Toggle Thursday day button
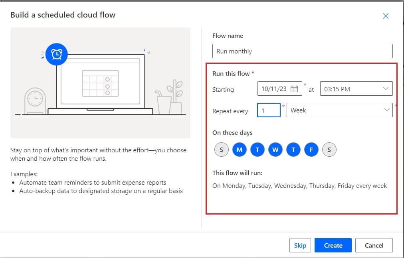404x258 pixels. [293, 150]
